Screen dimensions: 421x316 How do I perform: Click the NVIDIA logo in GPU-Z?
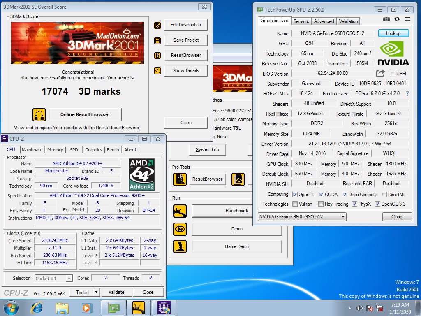(393, 53)
